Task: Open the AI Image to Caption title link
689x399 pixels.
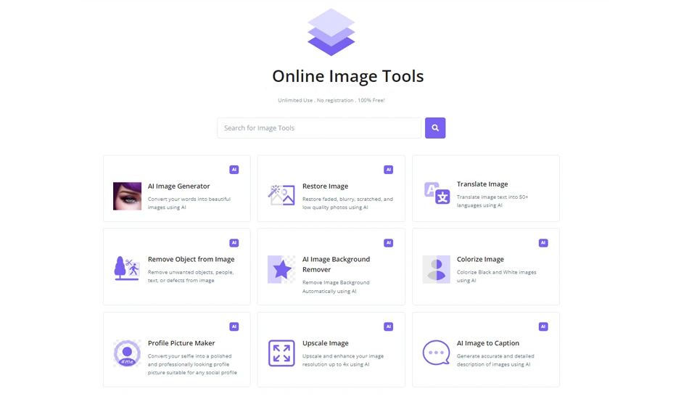Action: 488,343
